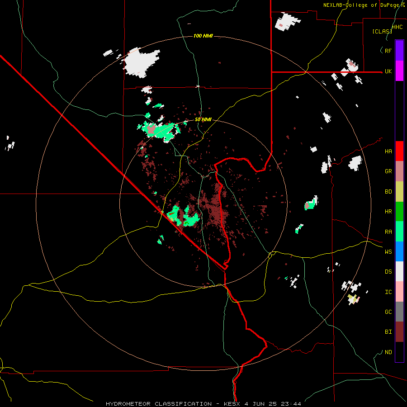407x407 pixels.
Task: Click the '23:44' timestamp text
Action: coord(291,404)
